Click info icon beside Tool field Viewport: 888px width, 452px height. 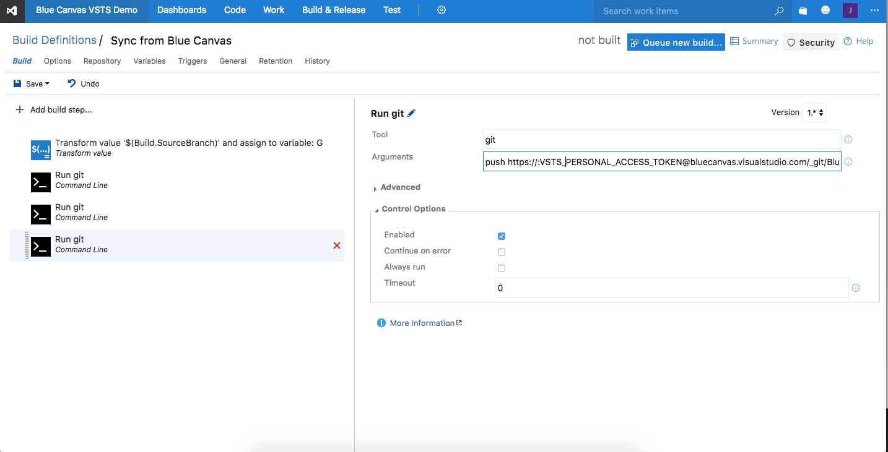[848, 139]
